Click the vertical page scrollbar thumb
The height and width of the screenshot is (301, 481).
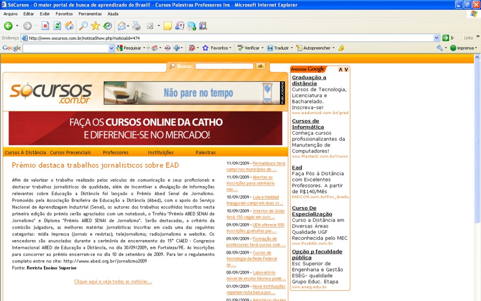pos(477,141)
